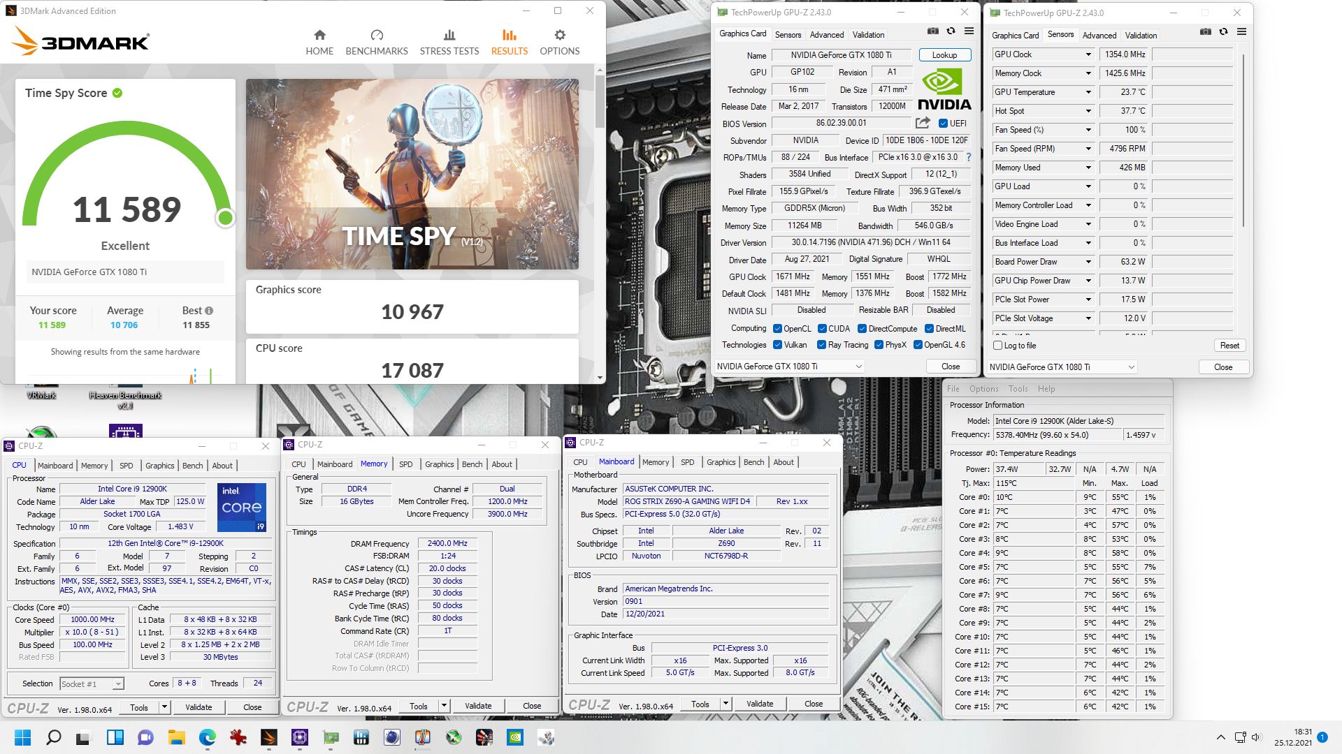Switch to the Sensors tab in the GPU-Z Graphics Card window
Screen dimensions: 1342x754
pyautogui.click(x=788, y=35)
